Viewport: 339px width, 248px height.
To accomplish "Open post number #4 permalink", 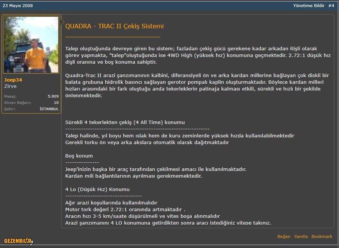I will [x=331, y=6].
